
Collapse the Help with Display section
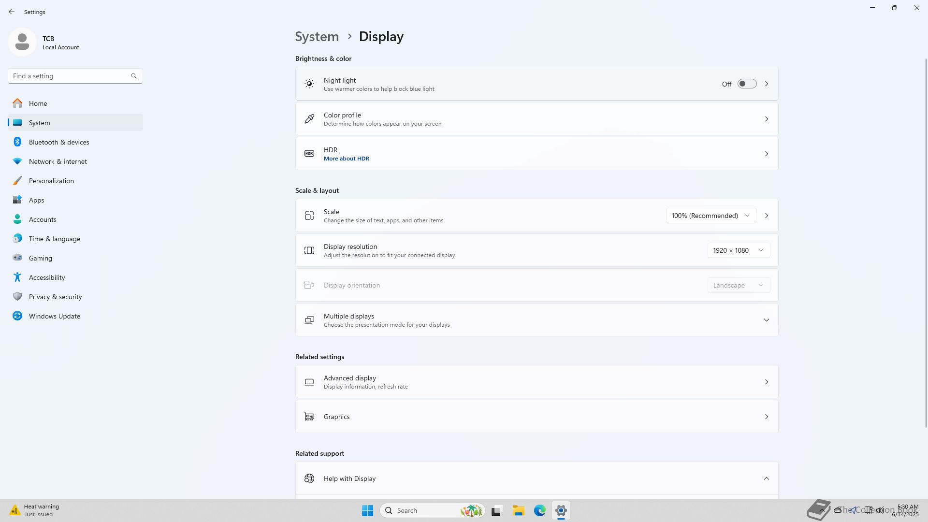click(x=766, y=478)
